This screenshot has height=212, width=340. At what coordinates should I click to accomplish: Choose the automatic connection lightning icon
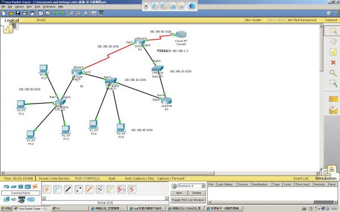[x=46, y=189]
